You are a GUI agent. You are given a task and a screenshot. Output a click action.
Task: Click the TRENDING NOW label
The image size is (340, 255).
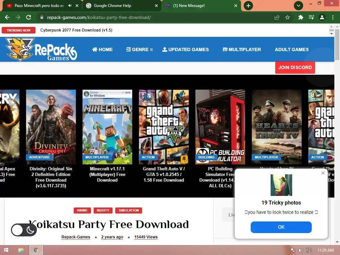click(19, 30)
